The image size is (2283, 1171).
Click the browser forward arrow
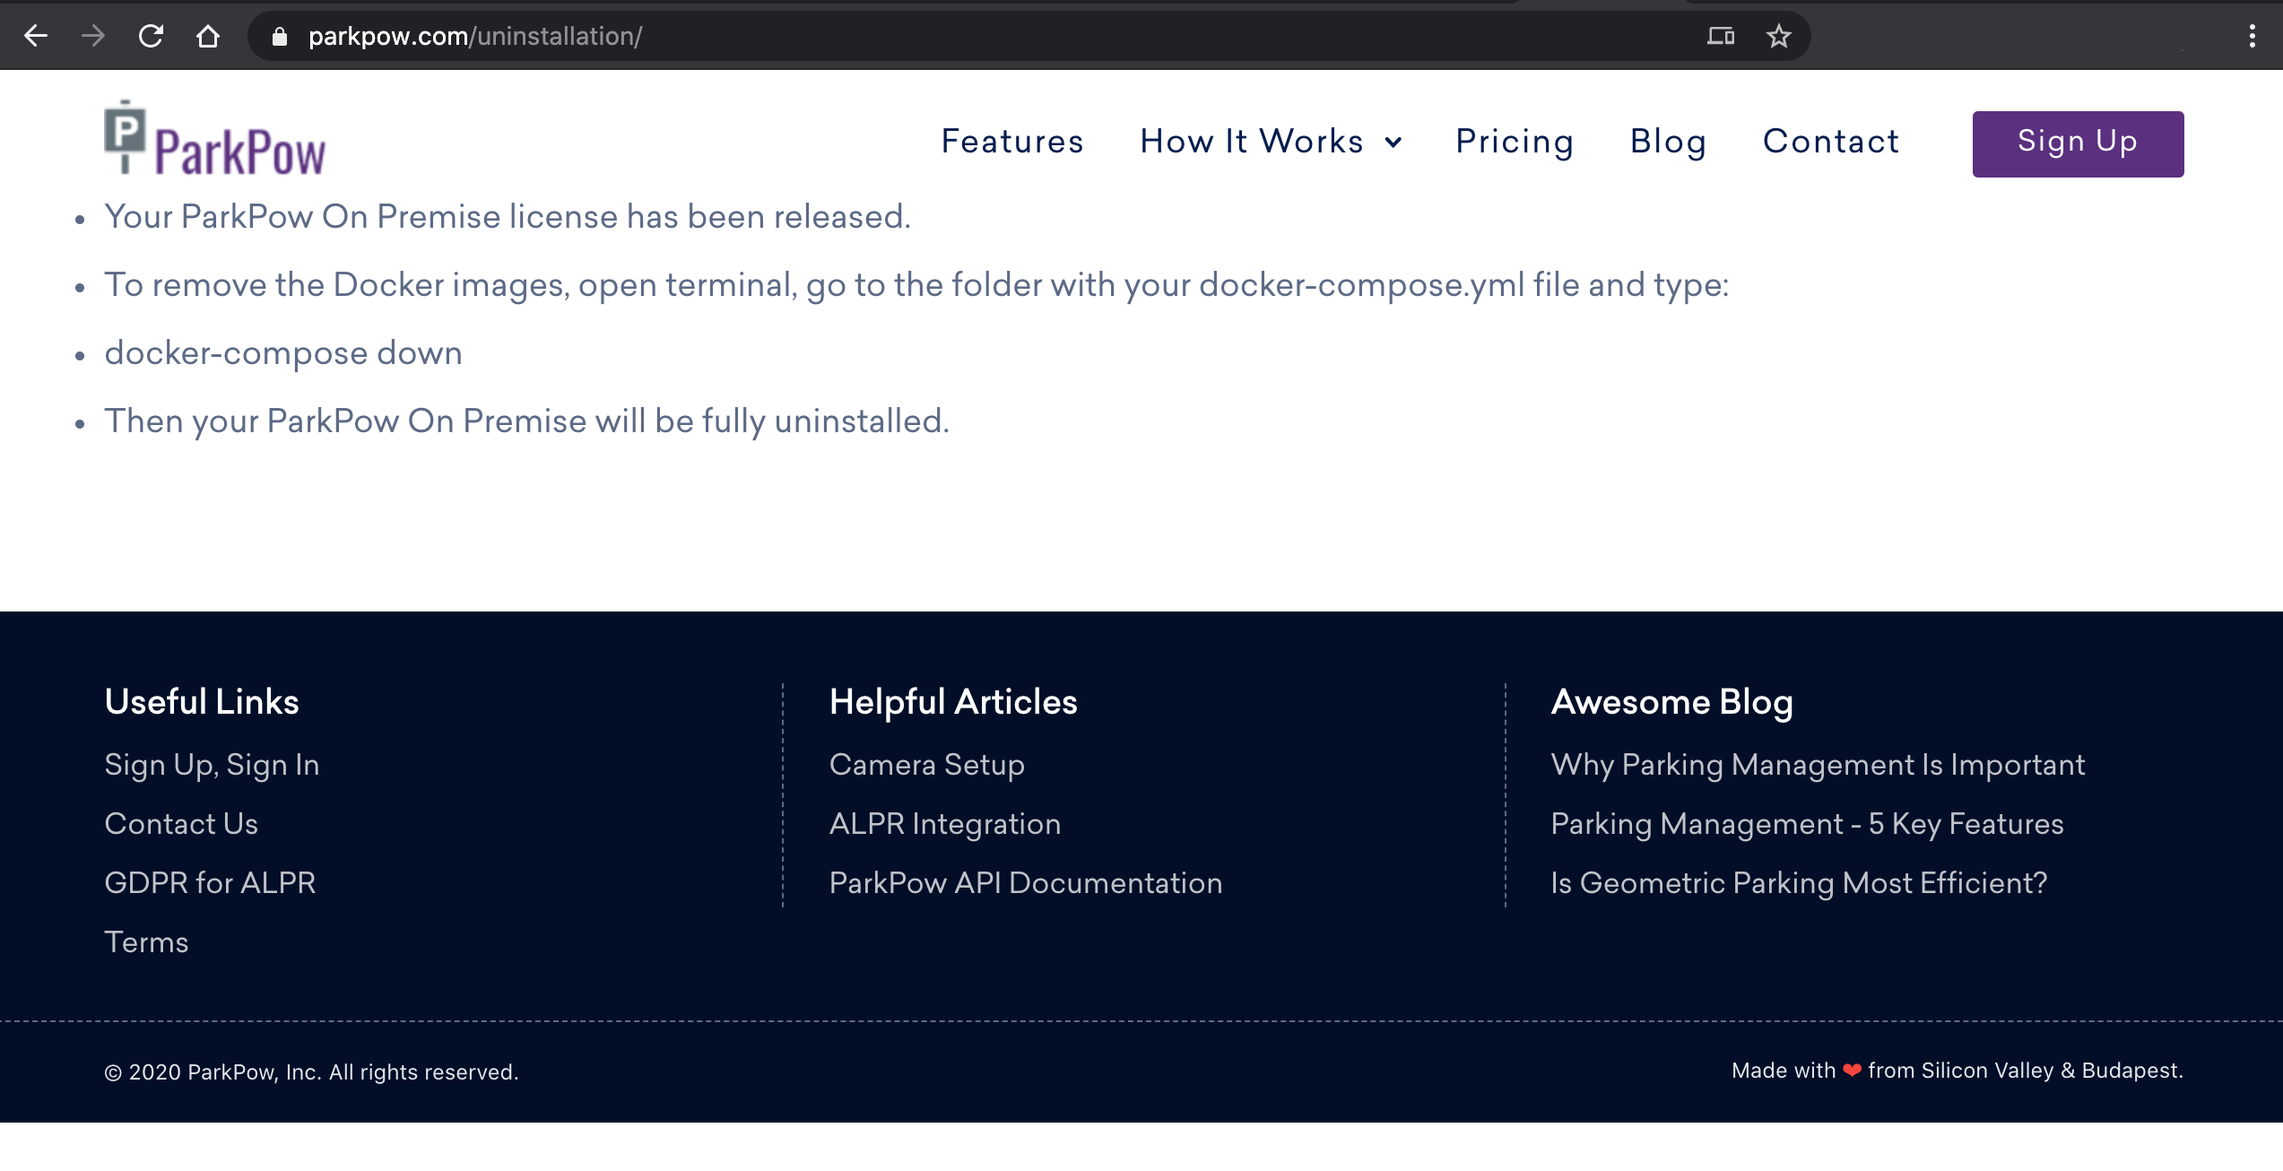(93, 36)
